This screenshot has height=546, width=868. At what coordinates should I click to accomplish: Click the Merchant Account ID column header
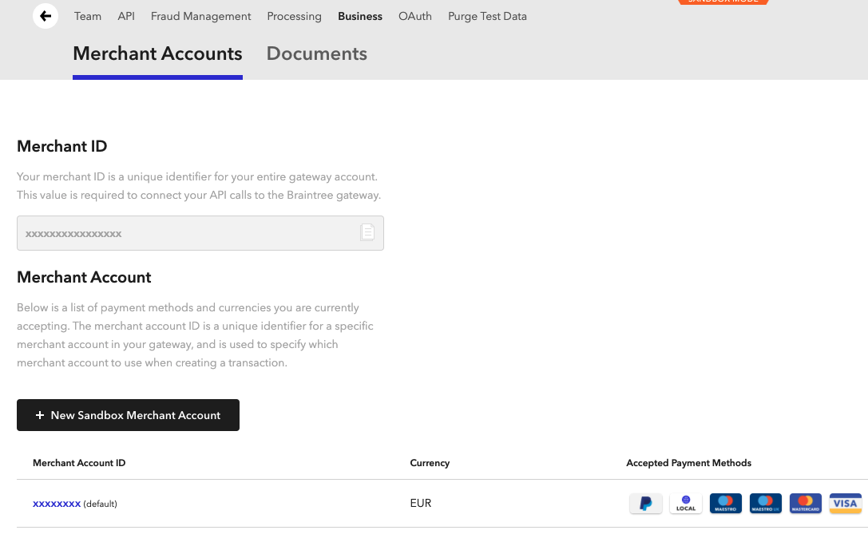79,463
